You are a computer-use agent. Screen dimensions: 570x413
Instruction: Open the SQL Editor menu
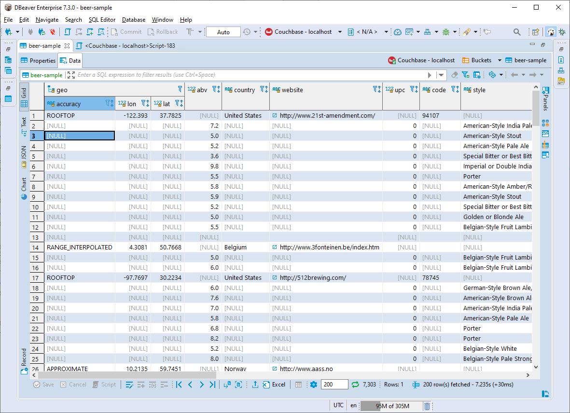pyautogui.click(x=102, y=20)
